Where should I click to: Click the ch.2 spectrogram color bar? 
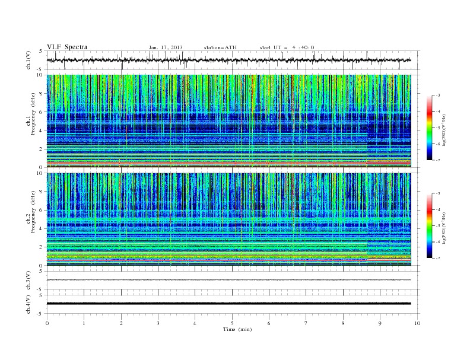[429, 225]
